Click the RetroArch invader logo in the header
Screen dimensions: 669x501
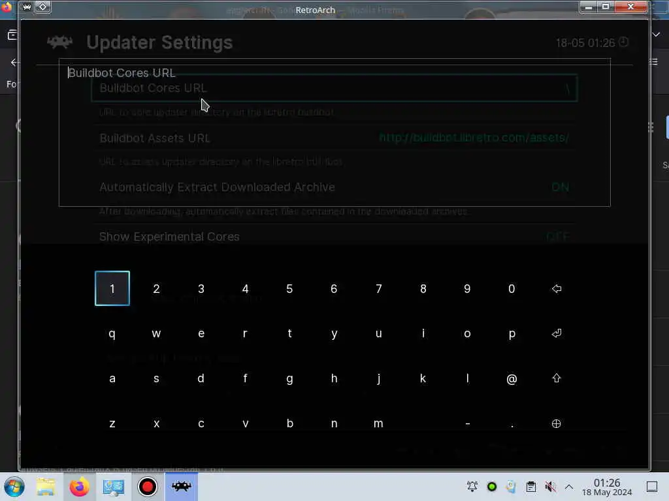(59, 42)
